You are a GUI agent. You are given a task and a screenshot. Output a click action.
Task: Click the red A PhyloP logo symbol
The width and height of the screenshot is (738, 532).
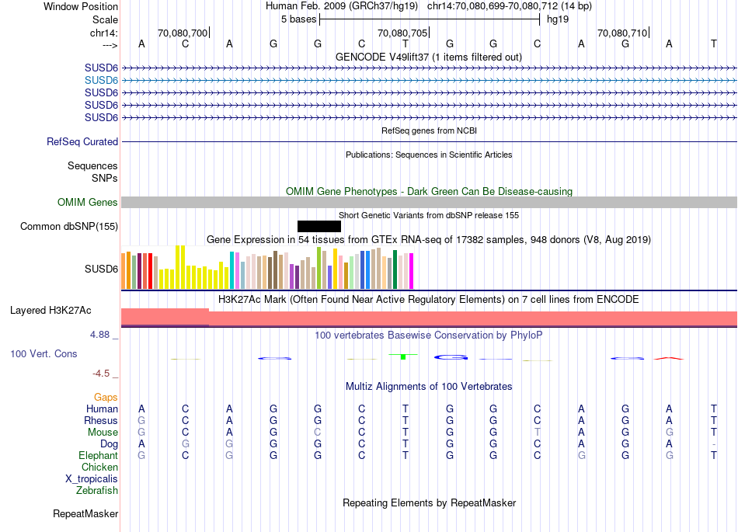point(669,359)
